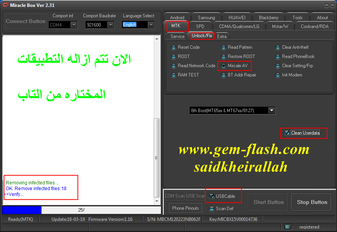This screenshot has width=337, height=232.
Task: Switch to the Android tab
Action: tap(177, 17)
